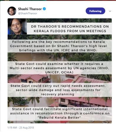
Task: Click the flooded brown water photo strip
Action: [x=60, y=57]
